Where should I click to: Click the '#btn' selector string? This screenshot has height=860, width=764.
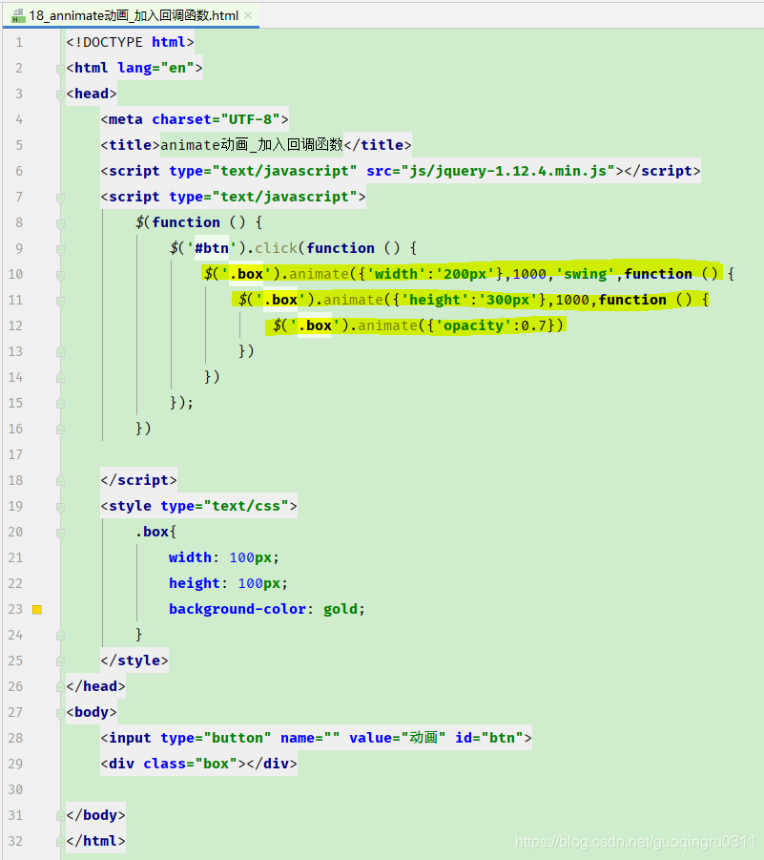click(212, 248)
